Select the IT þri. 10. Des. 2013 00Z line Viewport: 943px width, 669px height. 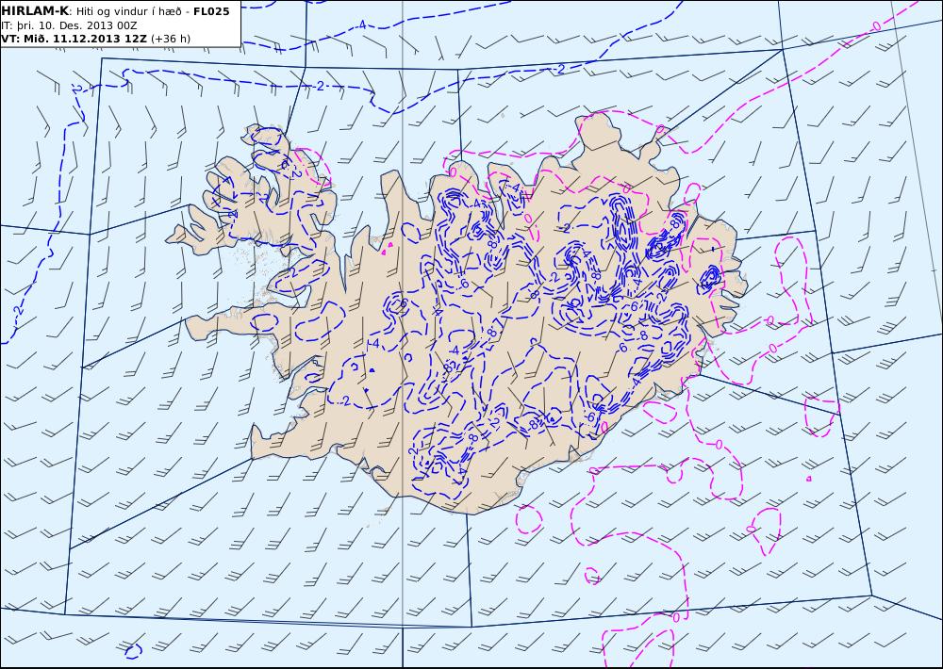tap(69, 25)
